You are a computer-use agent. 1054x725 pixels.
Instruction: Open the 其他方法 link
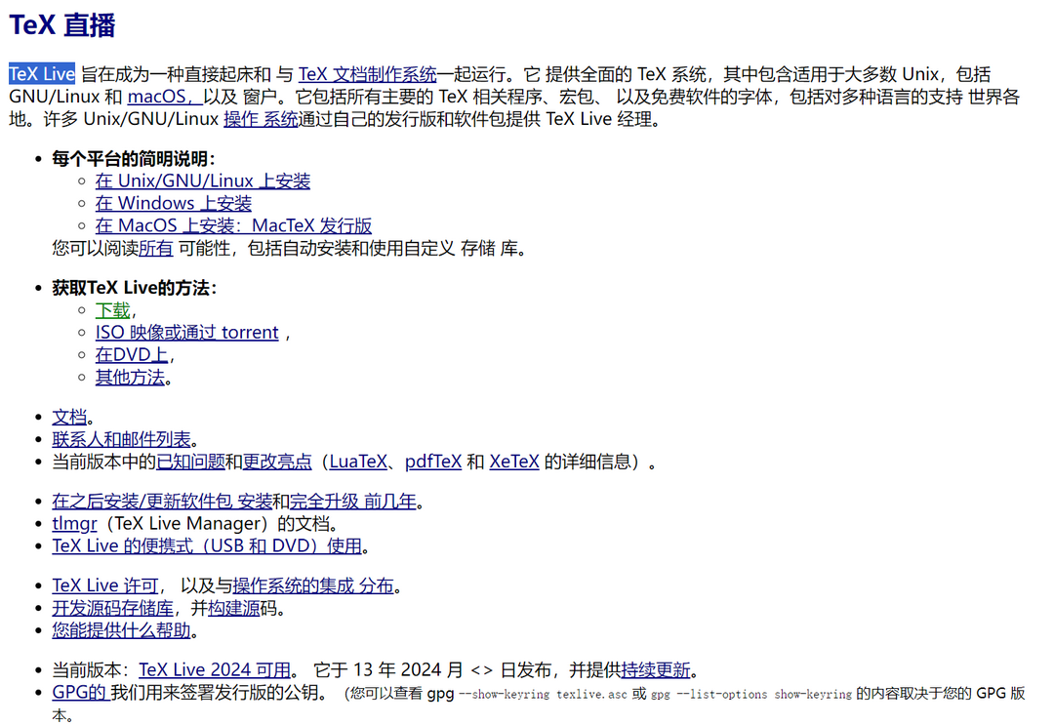(130, 378)
